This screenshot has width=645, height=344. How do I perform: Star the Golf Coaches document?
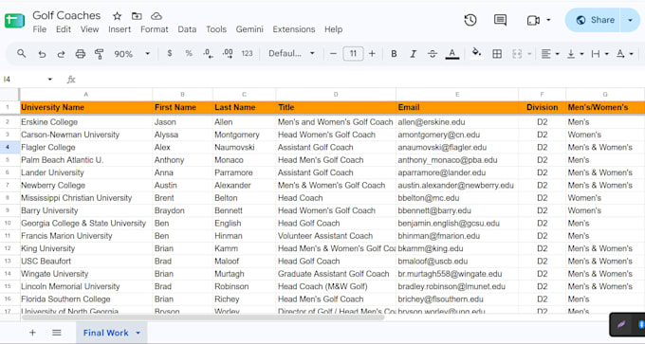(118, 16)
